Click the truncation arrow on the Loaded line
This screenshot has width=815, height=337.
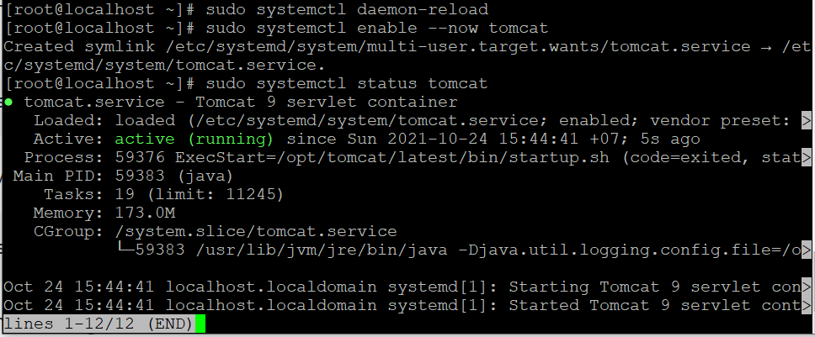point(807,121)
